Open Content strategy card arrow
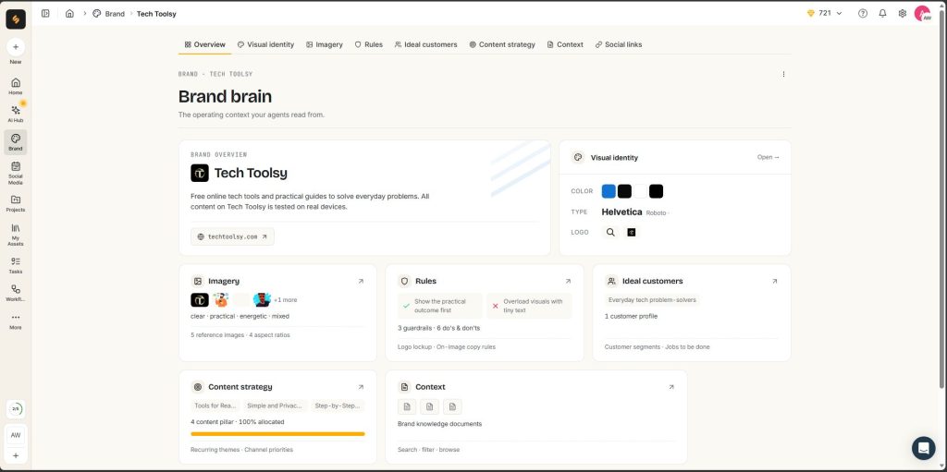Viewport: 947px width, 472px height. pos(361,387)
